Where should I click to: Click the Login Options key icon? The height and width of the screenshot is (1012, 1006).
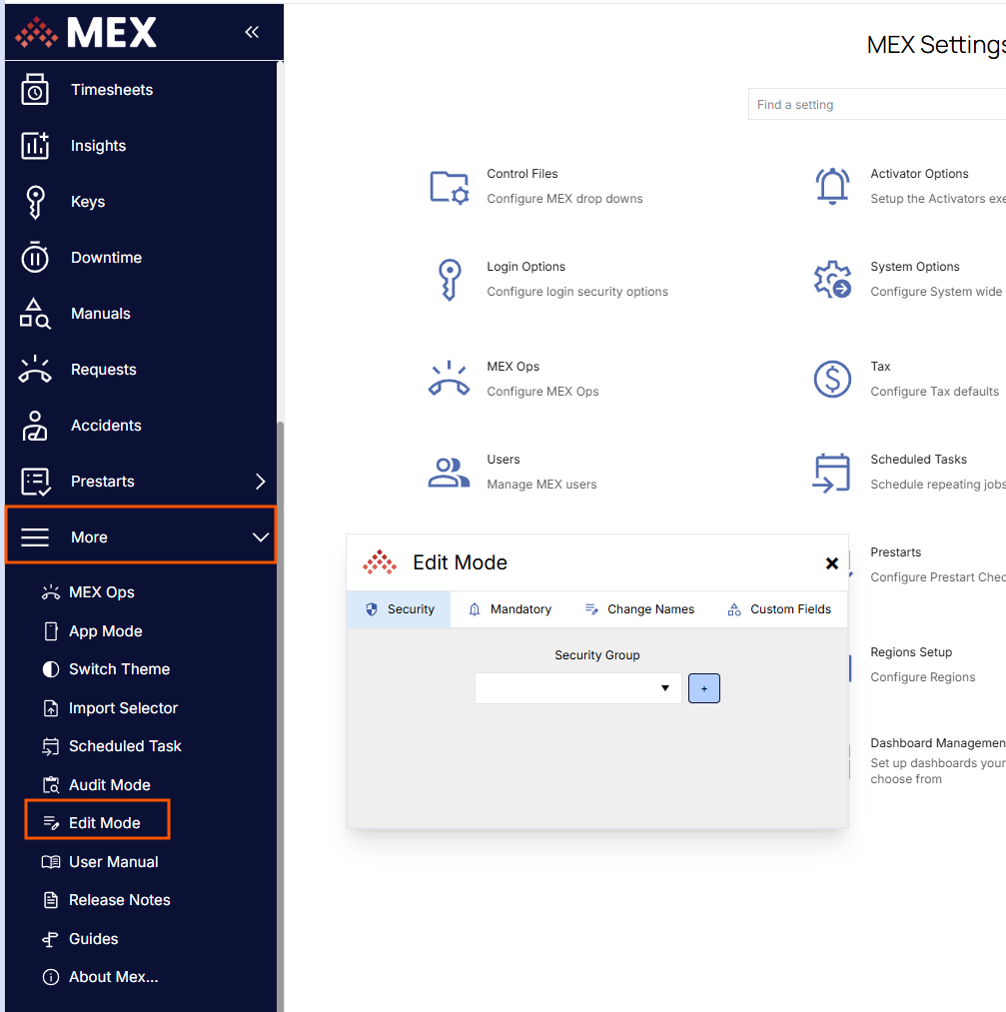[450, 280]
